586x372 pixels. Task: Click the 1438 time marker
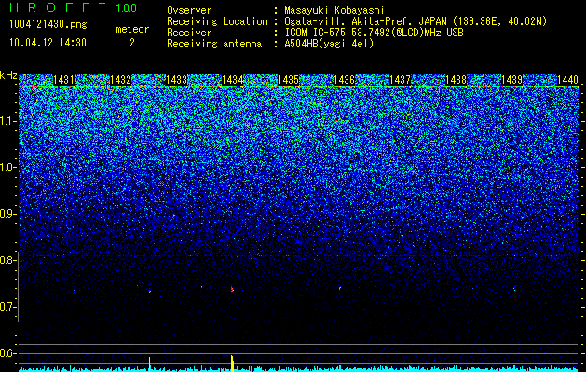tap(456, 80)
